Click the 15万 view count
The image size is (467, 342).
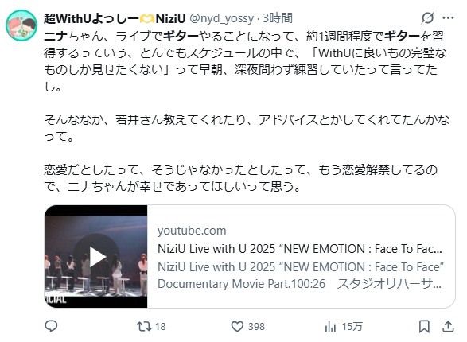352,327
